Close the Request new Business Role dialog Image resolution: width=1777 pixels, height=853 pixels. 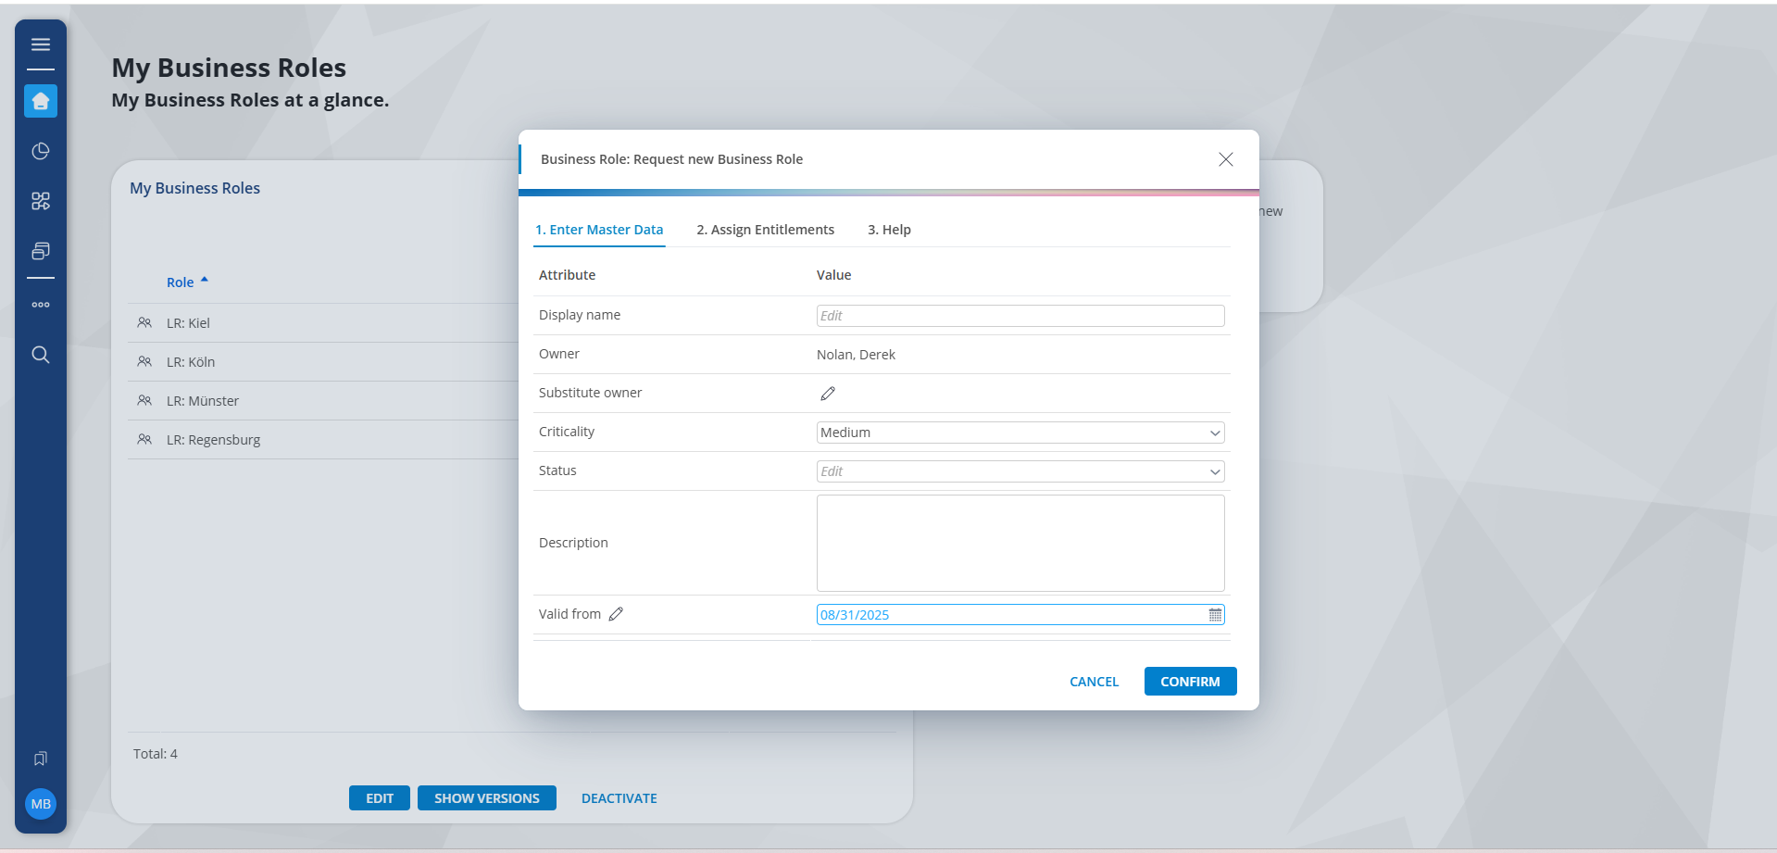click(1225, 159)
